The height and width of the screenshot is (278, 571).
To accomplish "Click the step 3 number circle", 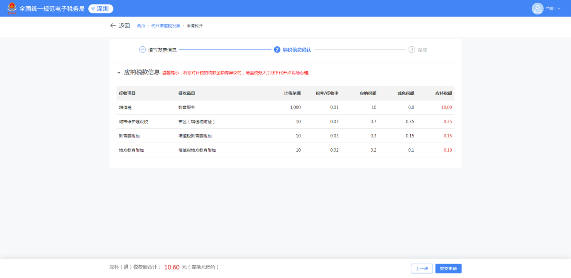I will coord(412,50).
